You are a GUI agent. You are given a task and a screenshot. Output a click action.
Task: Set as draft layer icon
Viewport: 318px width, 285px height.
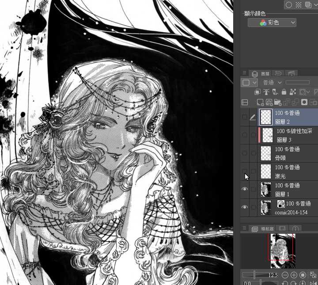tap(275, 92)
